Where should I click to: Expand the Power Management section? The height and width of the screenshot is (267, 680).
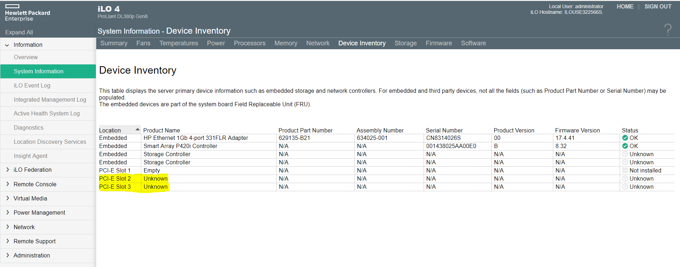click(x=7, y=212)
